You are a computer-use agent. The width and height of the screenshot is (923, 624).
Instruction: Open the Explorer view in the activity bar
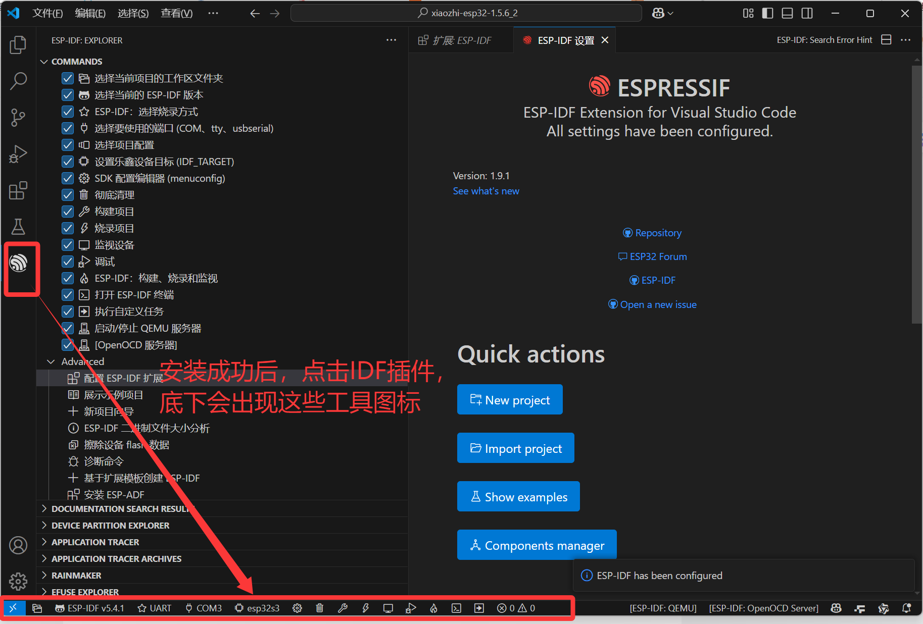[18, 44]
